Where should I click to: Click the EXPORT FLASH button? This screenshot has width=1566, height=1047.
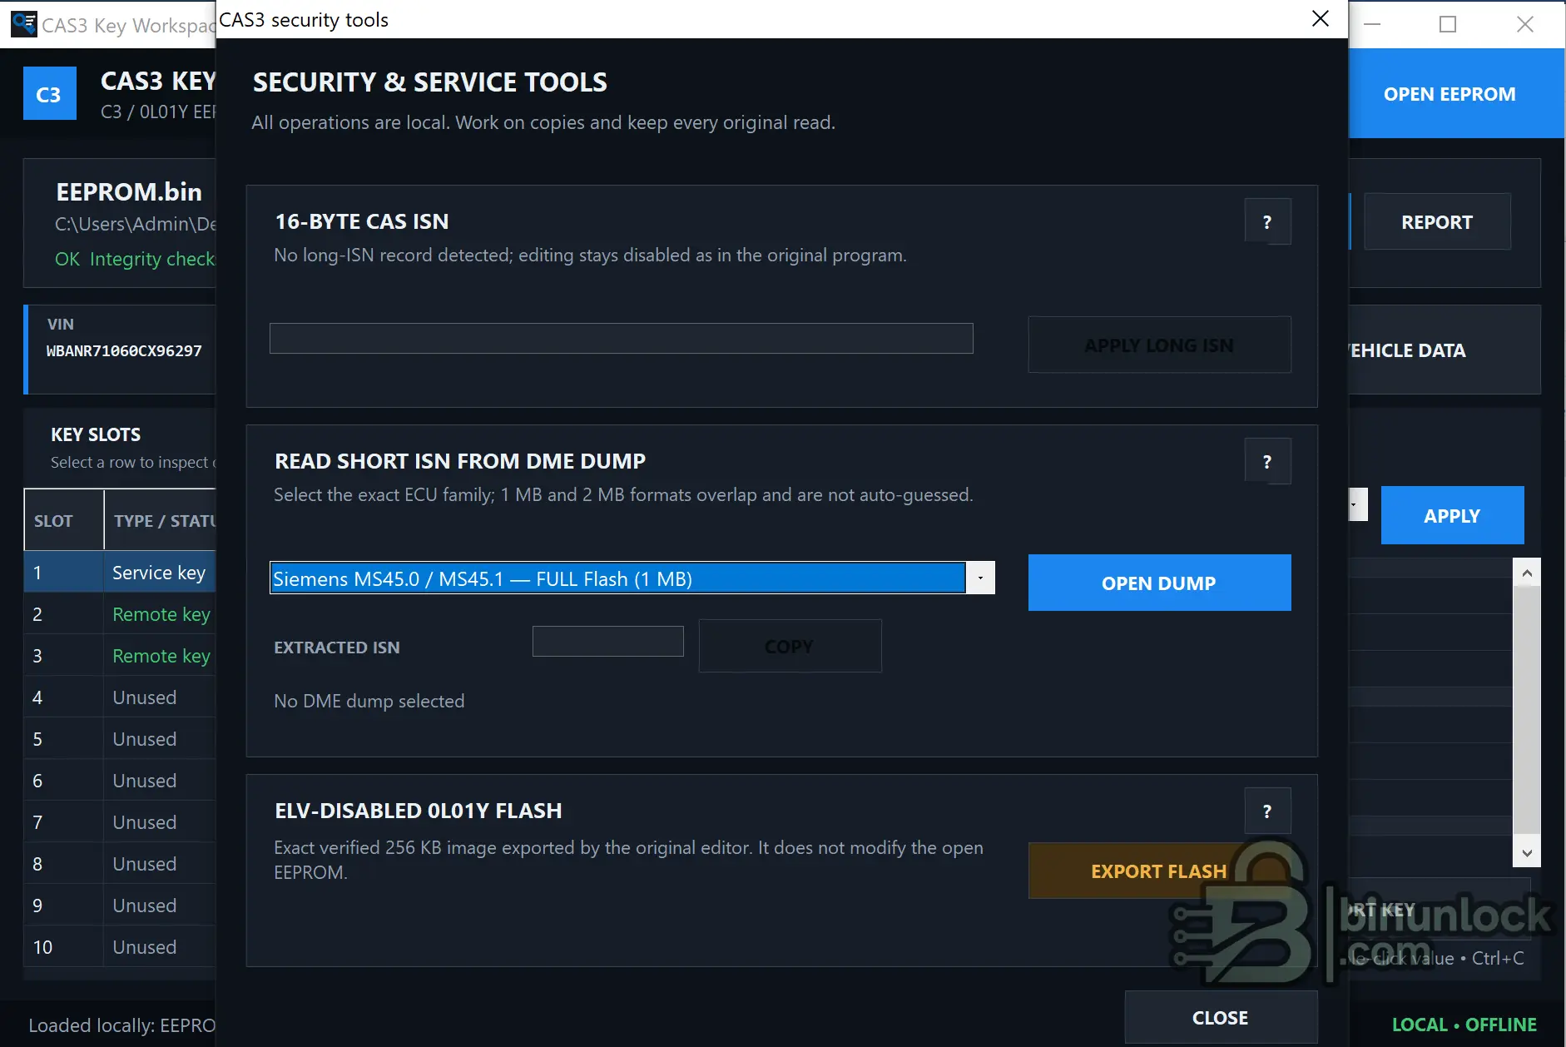pos(1158,871)
